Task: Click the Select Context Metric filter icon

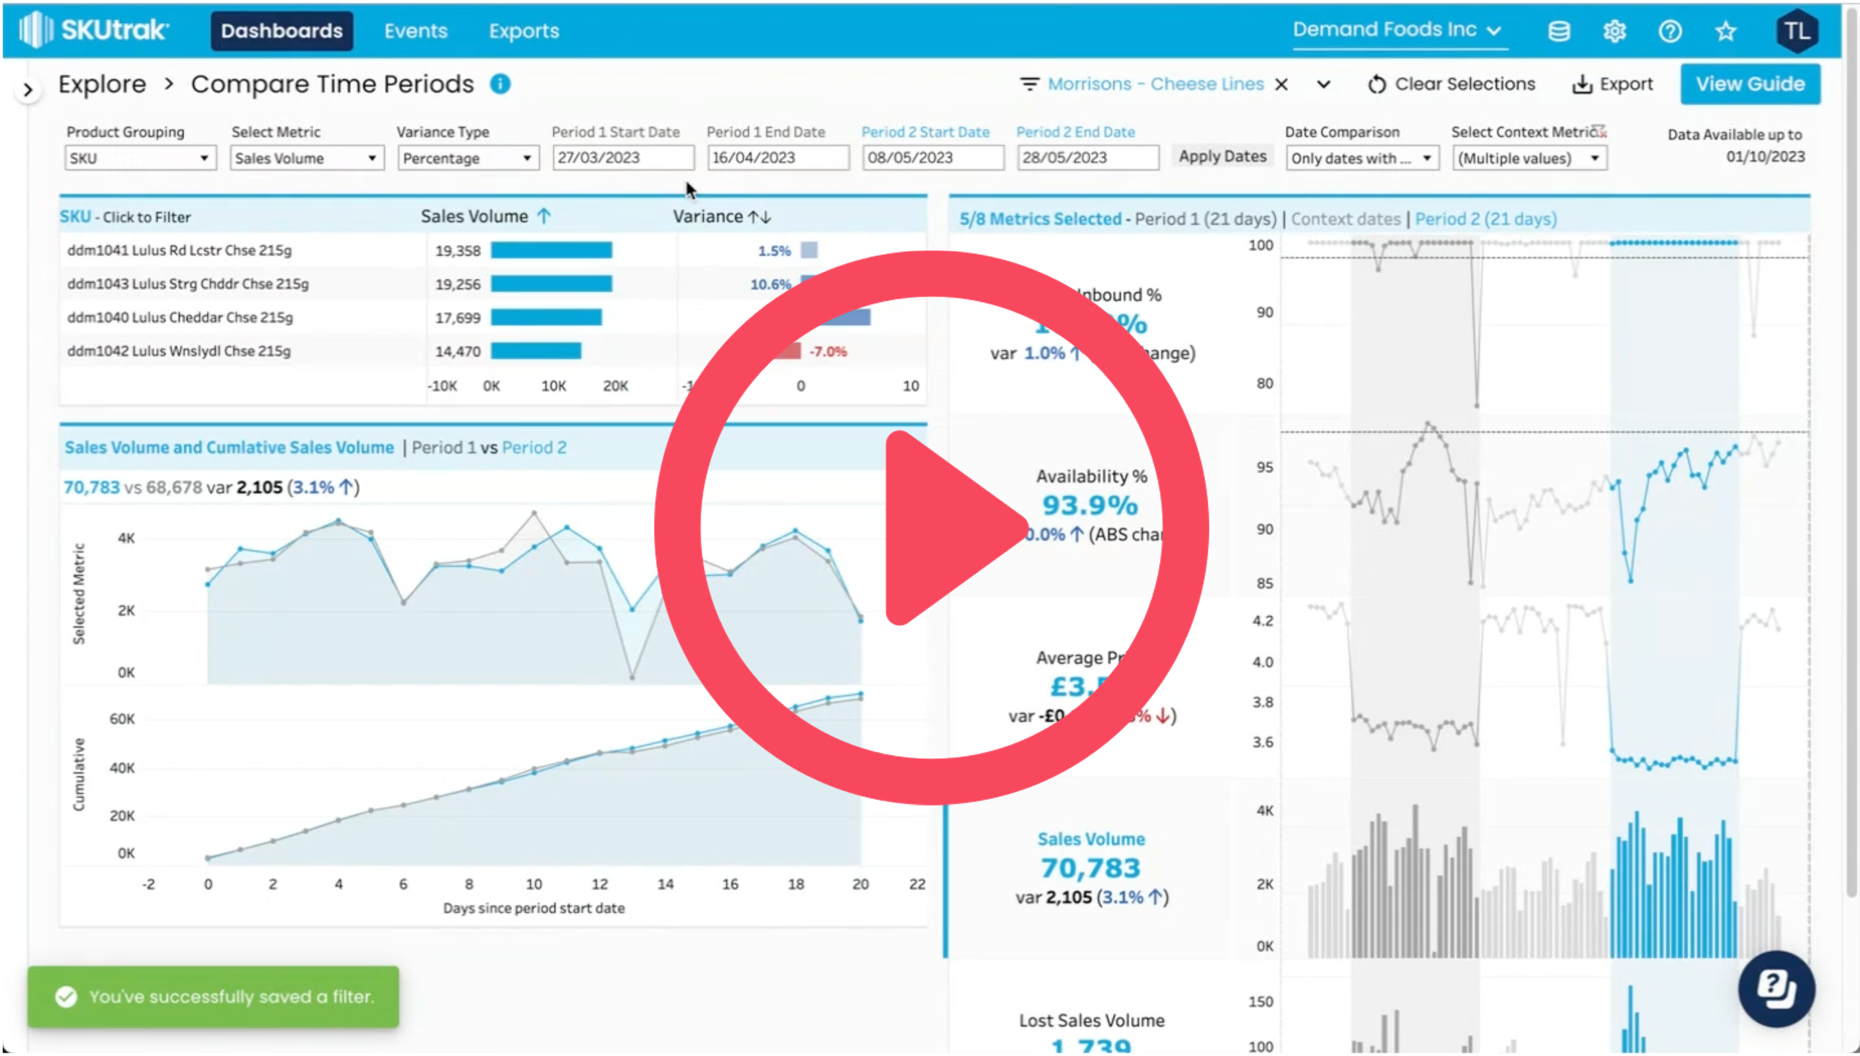Action: [1600, 131]
